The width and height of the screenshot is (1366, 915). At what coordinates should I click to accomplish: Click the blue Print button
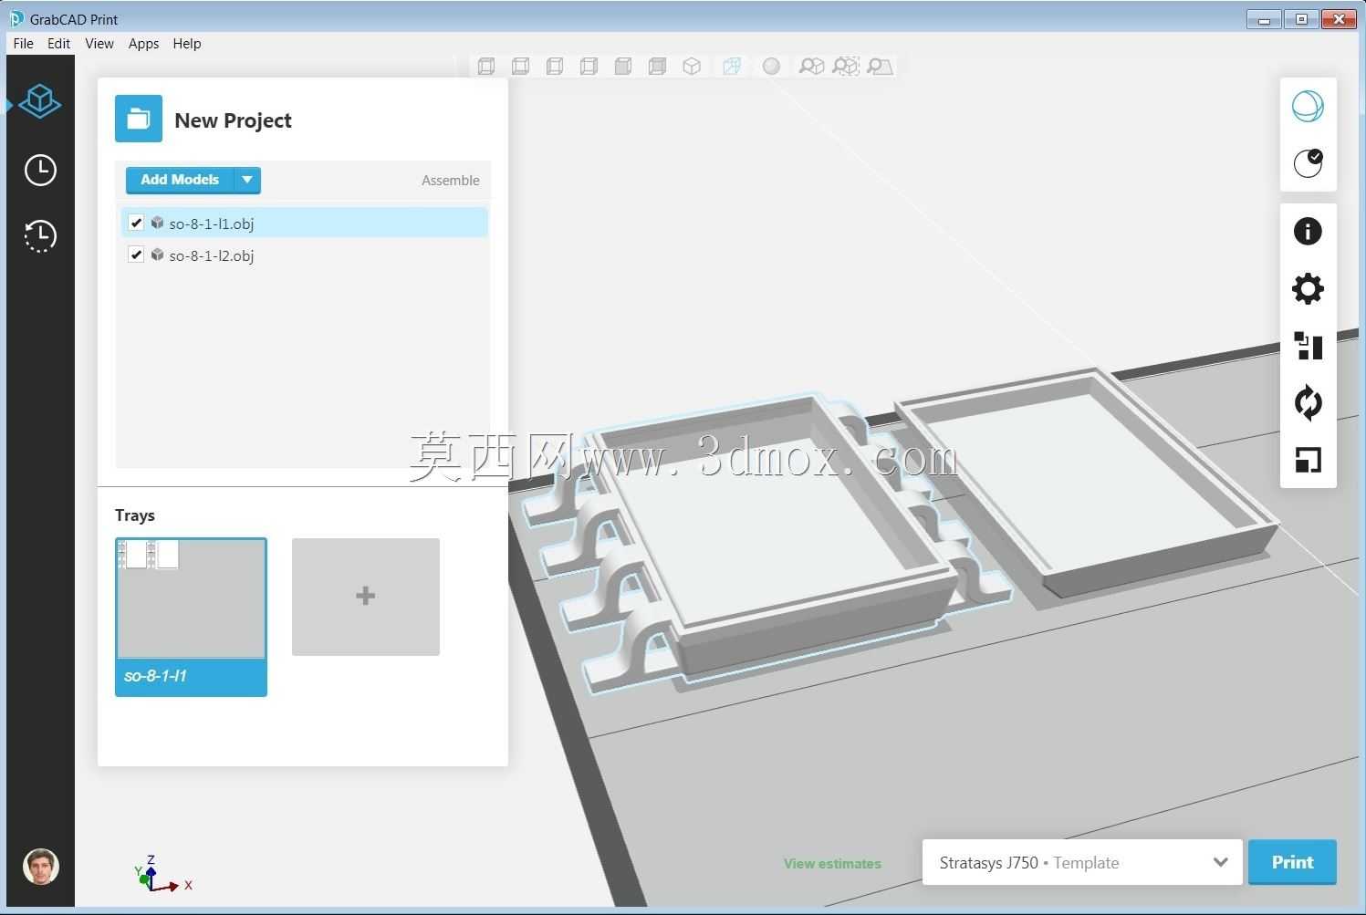(1292, 862)
